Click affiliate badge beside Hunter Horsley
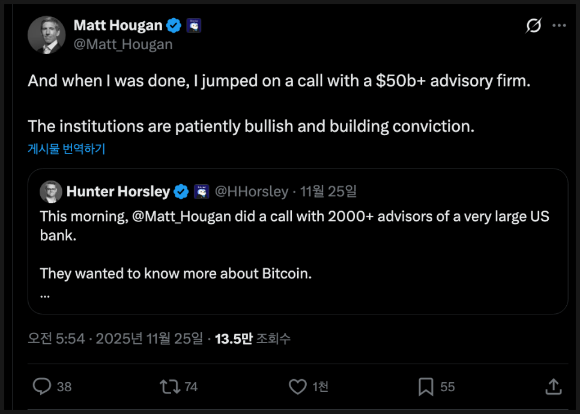Viewport: 580px width, 414px height. (x=201, y=192)
